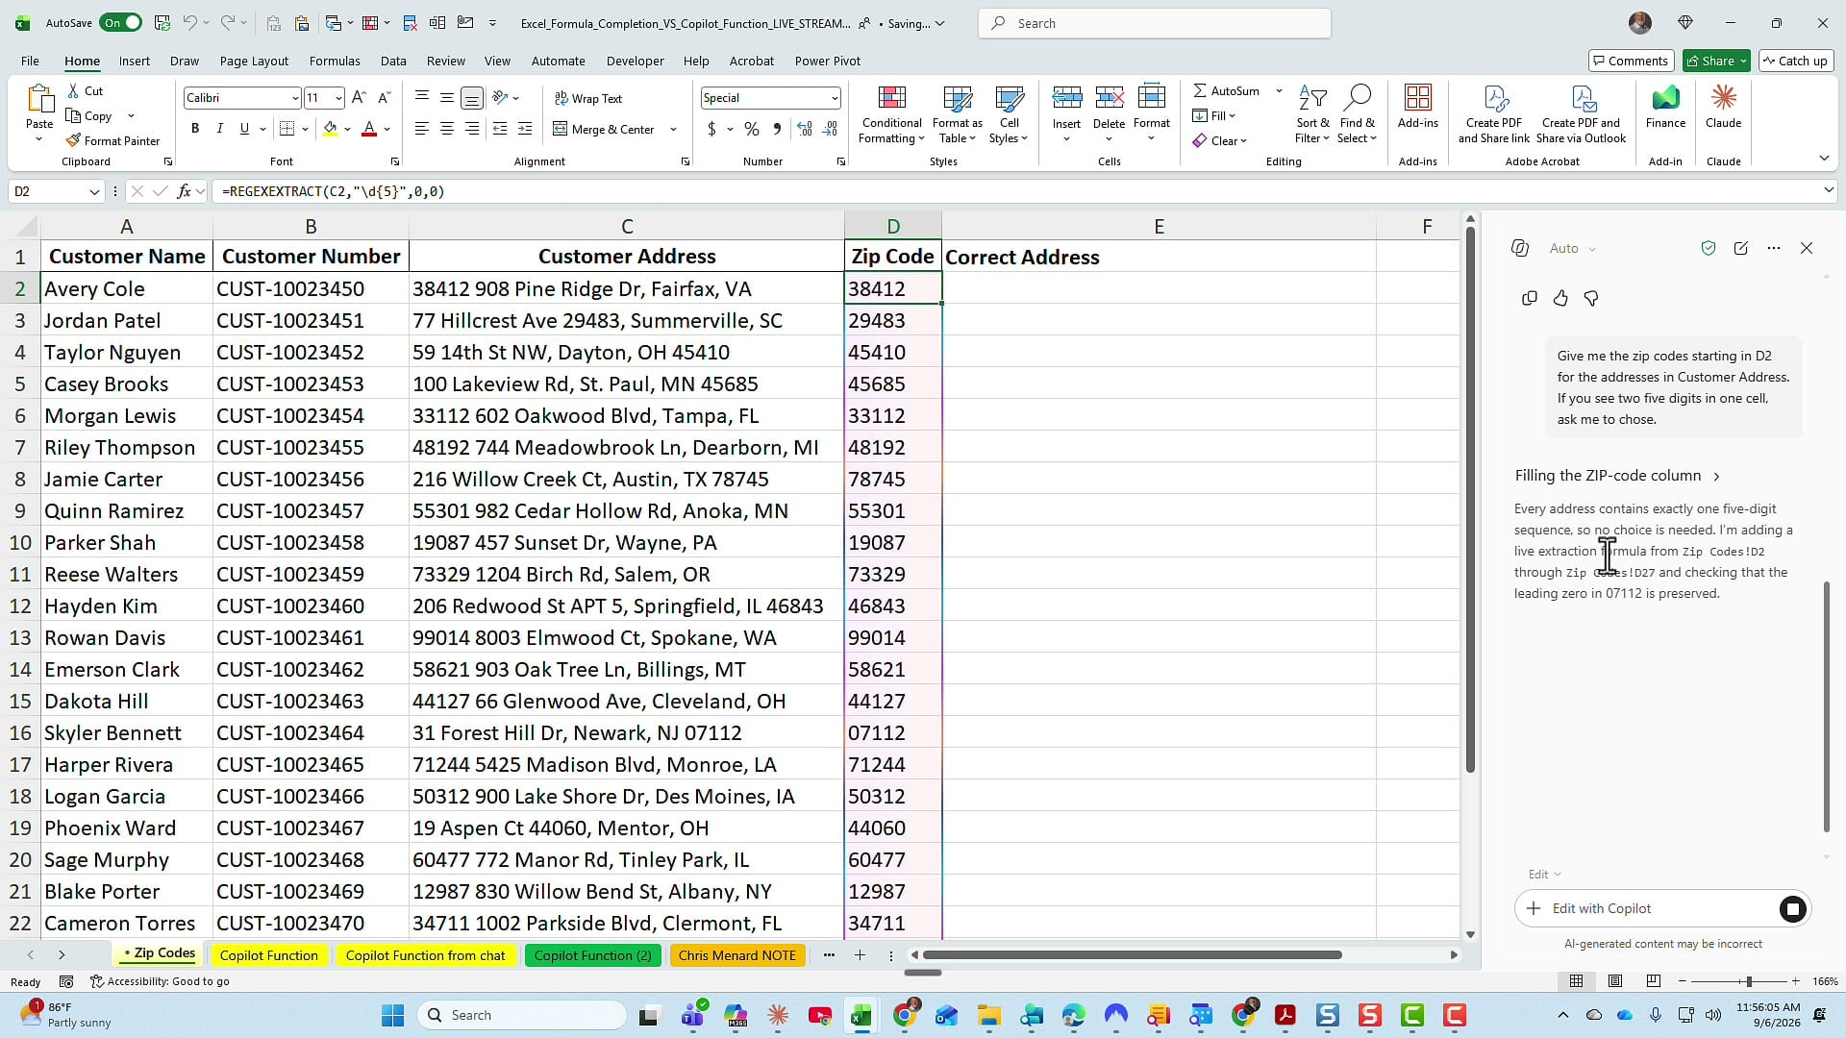Click the Increase Font Size icon
The image size is (1846, 1038).
(359, 98)
